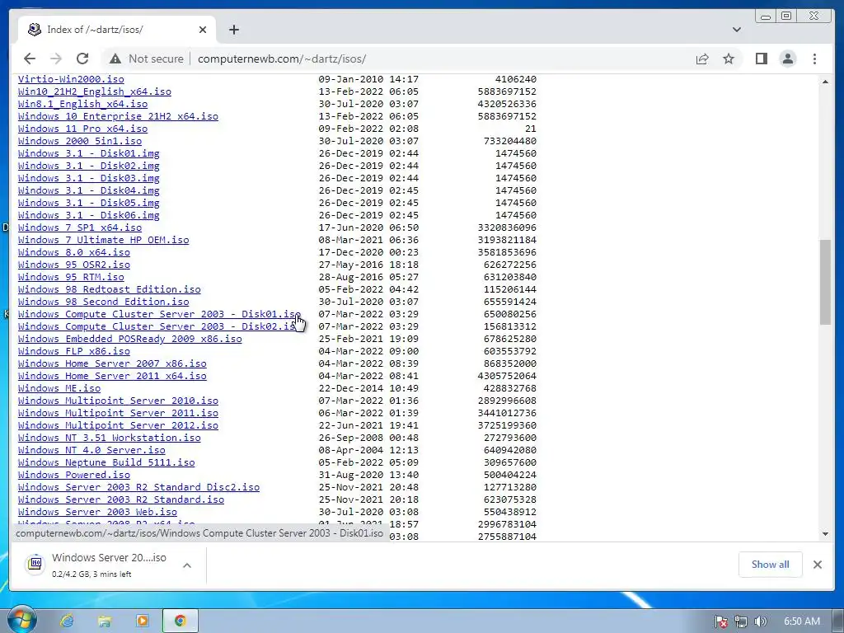Click the scrollbar up arrow
This screenshot has height=633, width=844.
pyautogui.click(x=825, y=82)
